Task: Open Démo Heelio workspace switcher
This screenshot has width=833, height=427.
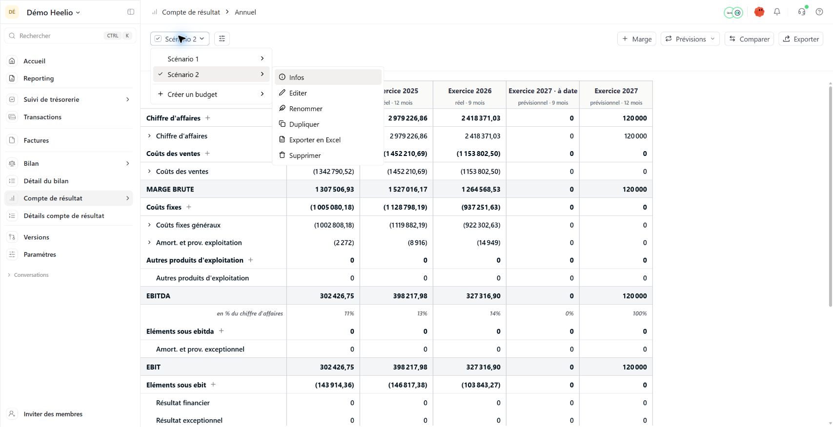Action: click(53, 12)
